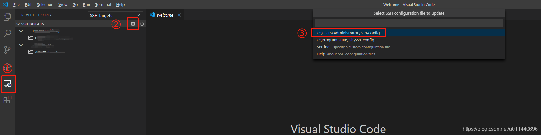The height and width of the screenshot is (135, 541).
Task: Collapse the host above the AIPlat folder
Action: click(21, 45)
